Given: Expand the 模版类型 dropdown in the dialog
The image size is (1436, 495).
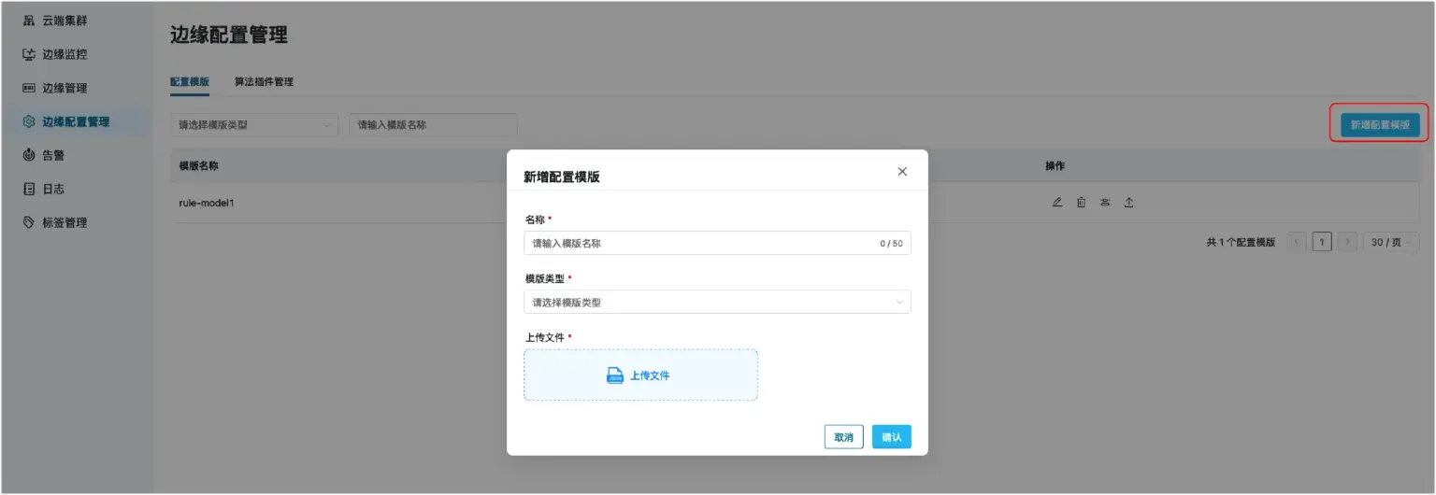Looking at the screenshot, I should [717, 302].
